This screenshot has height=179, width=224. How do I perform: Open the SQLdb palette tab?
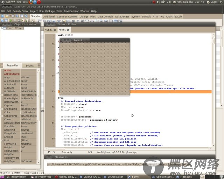coord(178,16)
